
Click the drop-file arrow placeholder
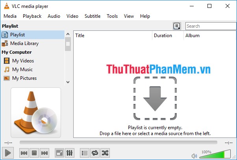point(155,98)
